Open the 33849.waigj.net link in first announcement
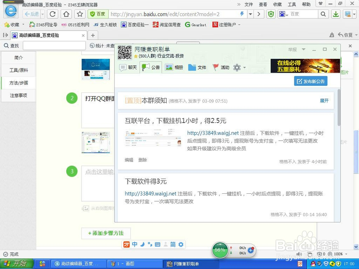The height and width of the screenshot is (269, 359). point(213,133)
